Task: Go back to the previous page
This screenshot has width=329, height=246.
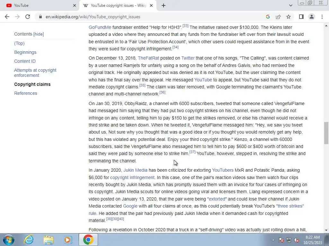Action: coord(7,17)
